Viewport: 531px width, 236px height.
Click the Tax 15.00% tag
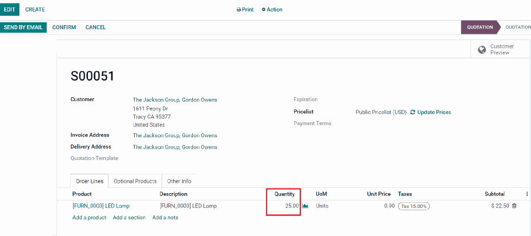pos(414,206)
